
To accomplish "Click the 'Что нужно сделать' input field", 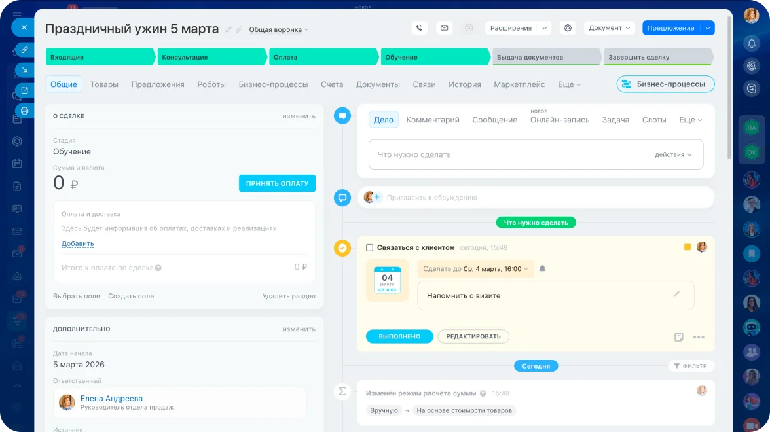I will pos(511,155).
